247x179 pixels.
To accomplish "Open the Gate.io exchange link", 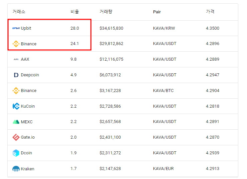I will pos(28,137).
